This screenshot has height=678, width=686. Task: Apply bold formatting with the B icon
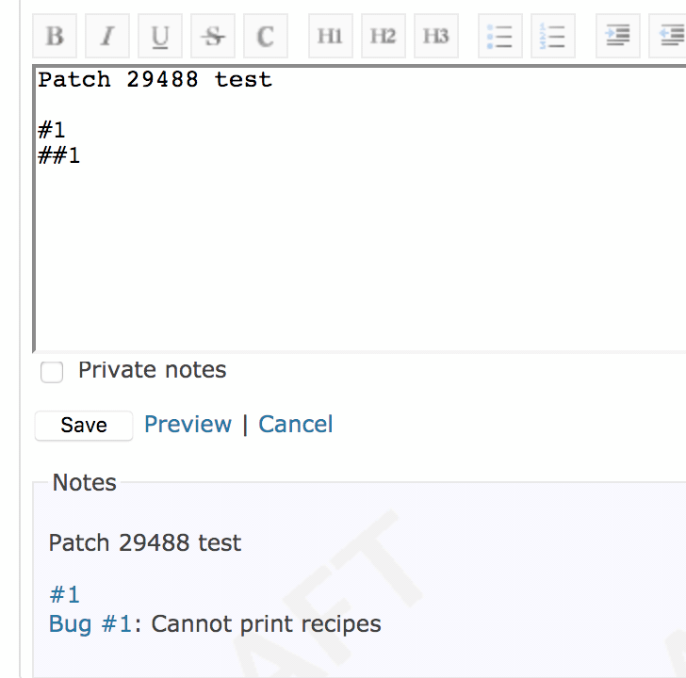[x=55, y=36]
